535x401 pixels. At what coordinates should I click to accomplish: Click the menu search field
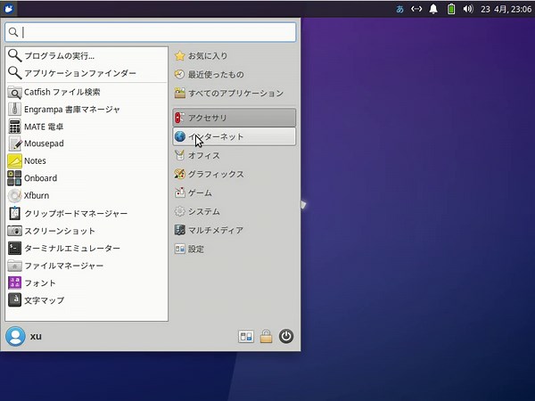tap(151, 32)
